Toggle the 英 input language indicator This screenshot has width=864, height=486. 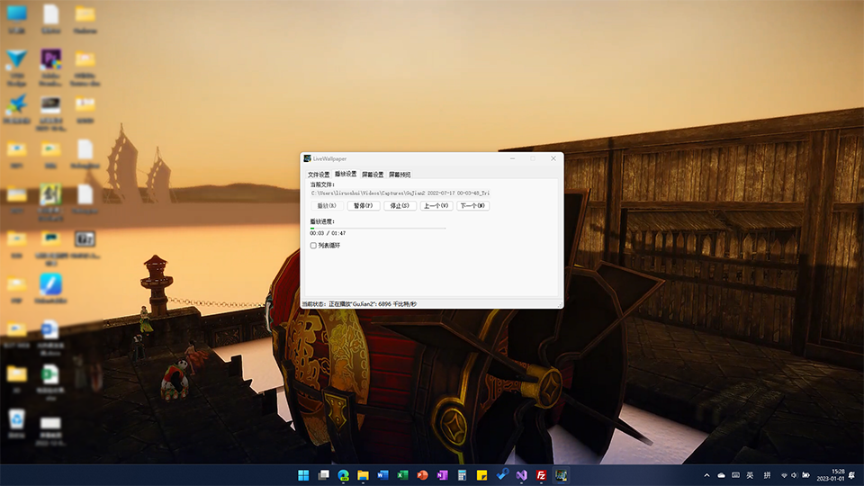pos(750,475)
